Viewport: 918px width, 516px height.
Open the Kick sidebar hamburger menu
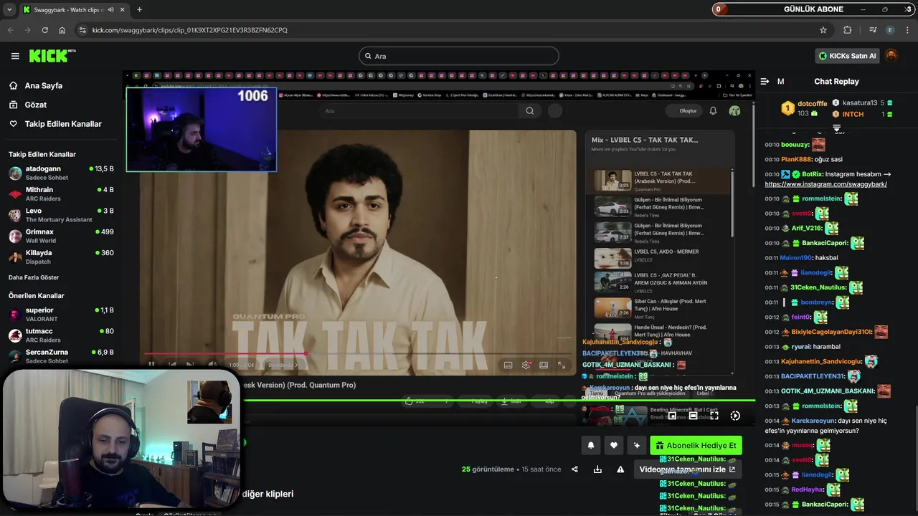coord(15,56)
